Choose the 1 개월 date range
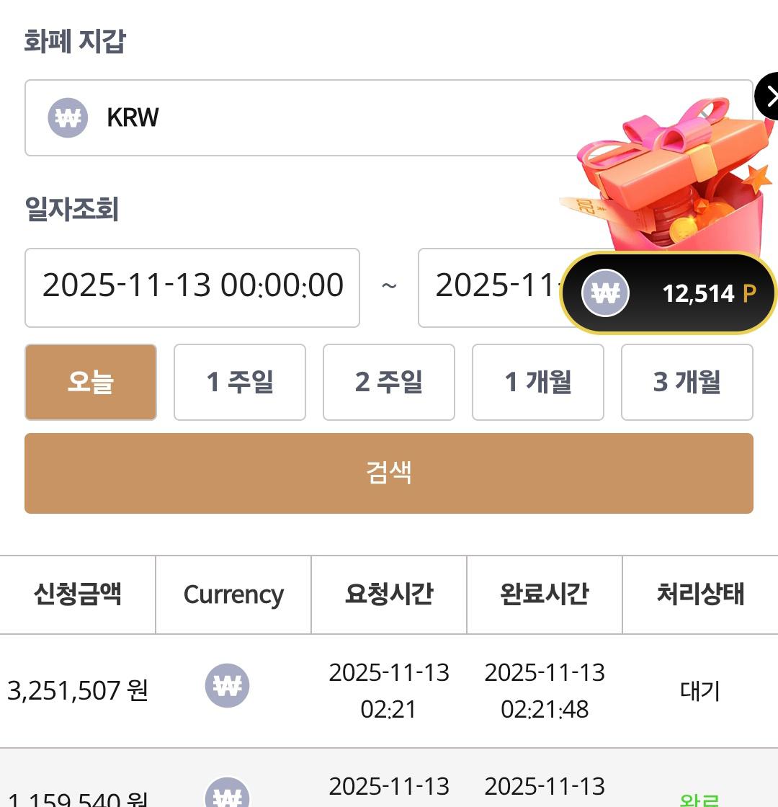Image resolution: width=778 pixels, height=807 pixels. [538, 382]
